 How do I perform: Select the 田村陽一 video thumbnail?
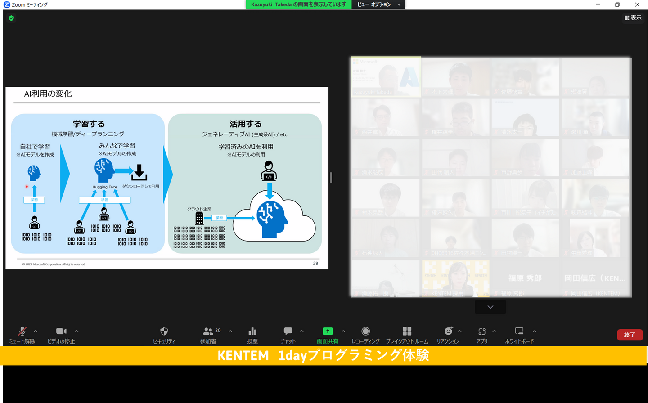pos(525,238)
